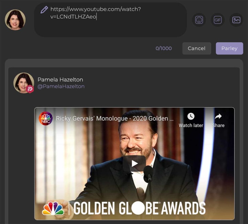
Task: Click the 0/1000 character counter
Action: (164, 48)
